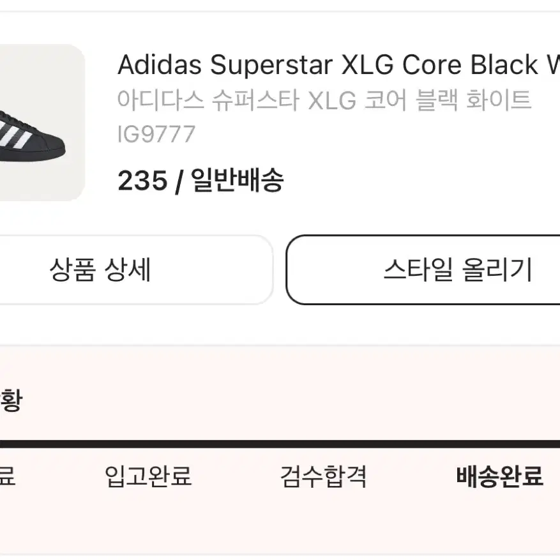The width and height of the screenshot is (560, 560).
Task: Open the Adidas shoe product thumbnail
Action: click(42, 123)
